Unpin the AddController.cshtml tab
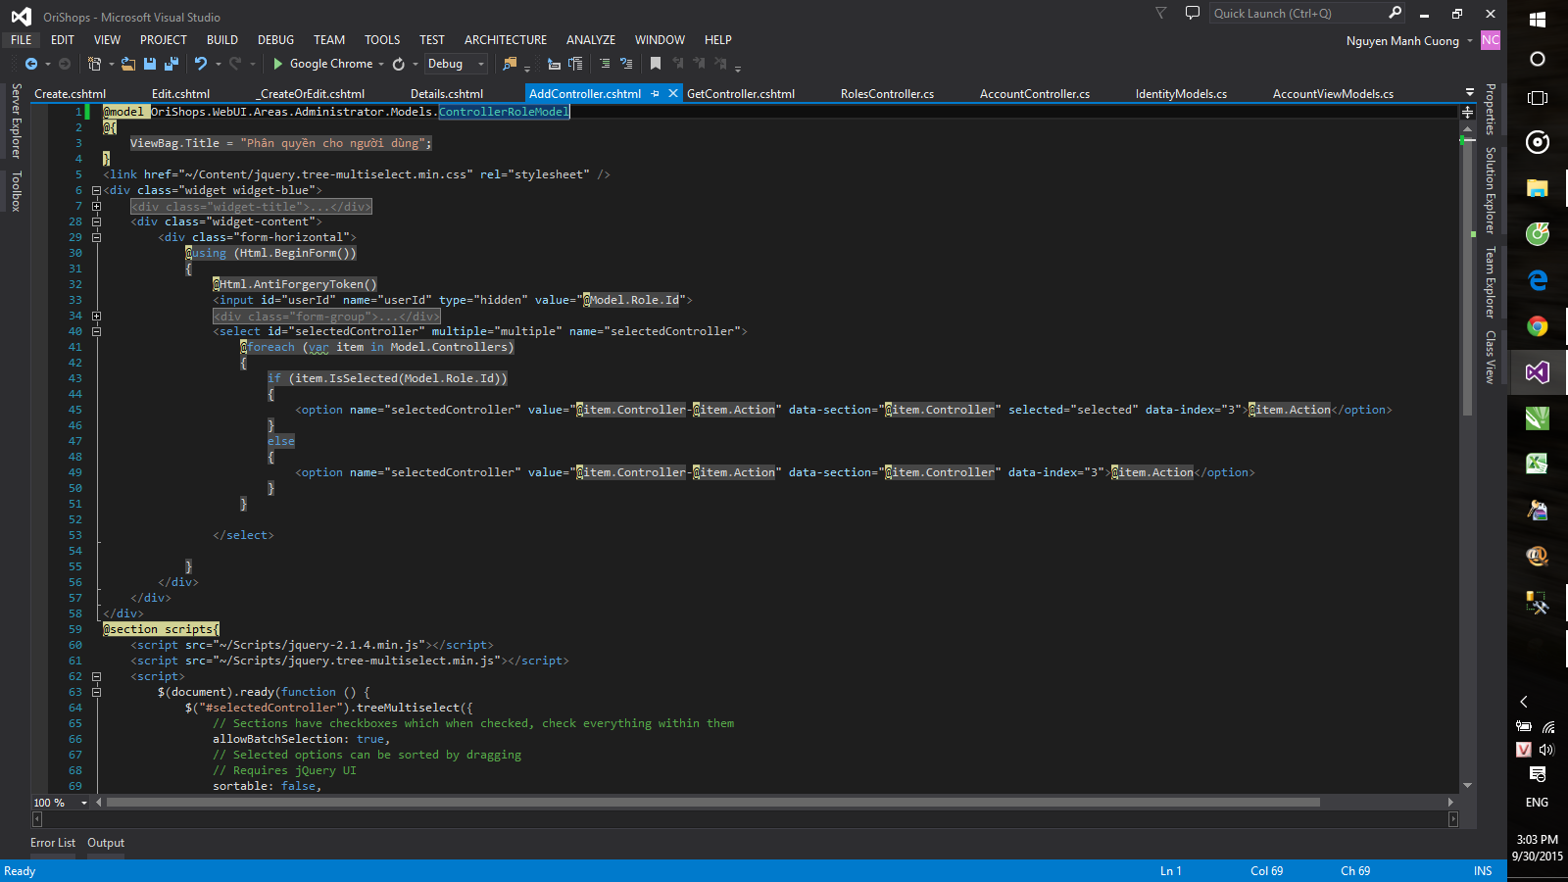 [655, 93]
